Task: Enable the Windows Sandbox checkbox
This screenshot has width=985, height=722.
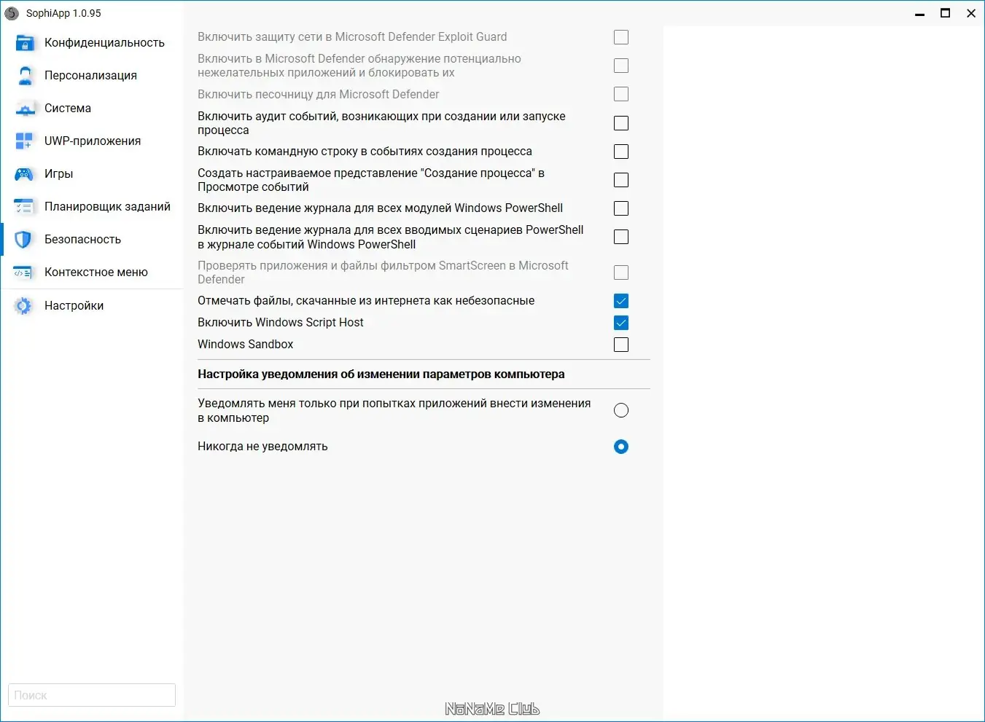Action: pos(621,345)
